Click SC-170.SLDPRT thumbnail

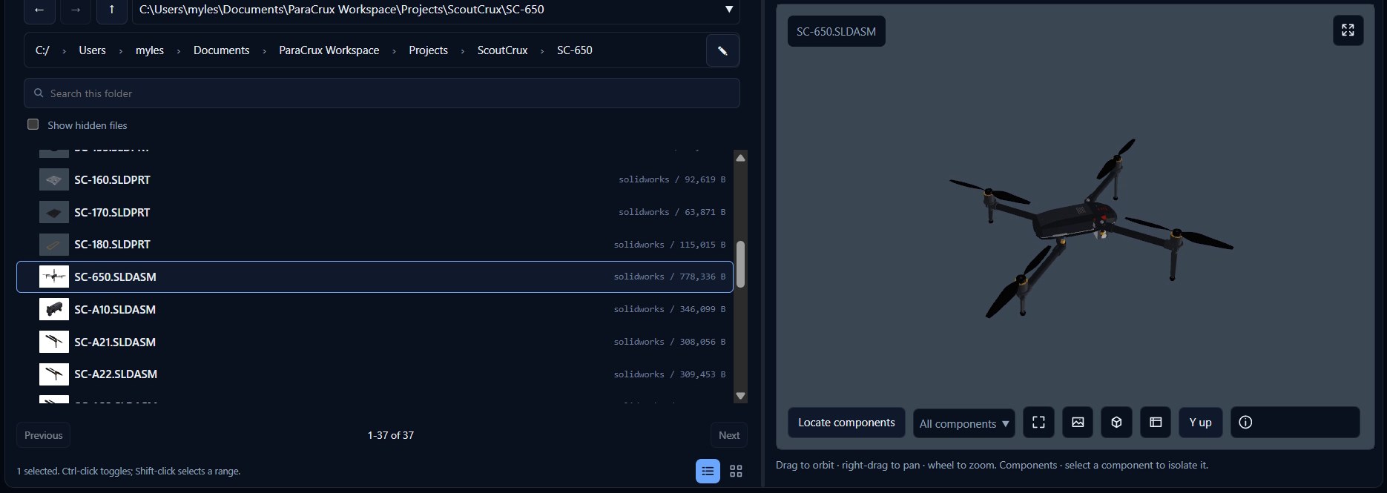[x=53, y=212]
